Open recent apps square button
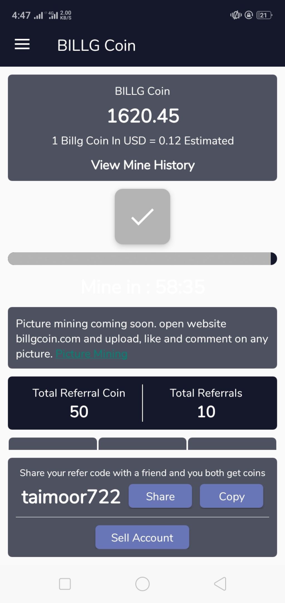The image size is (285, 603). pyautogui.click(x=65, y=584)
